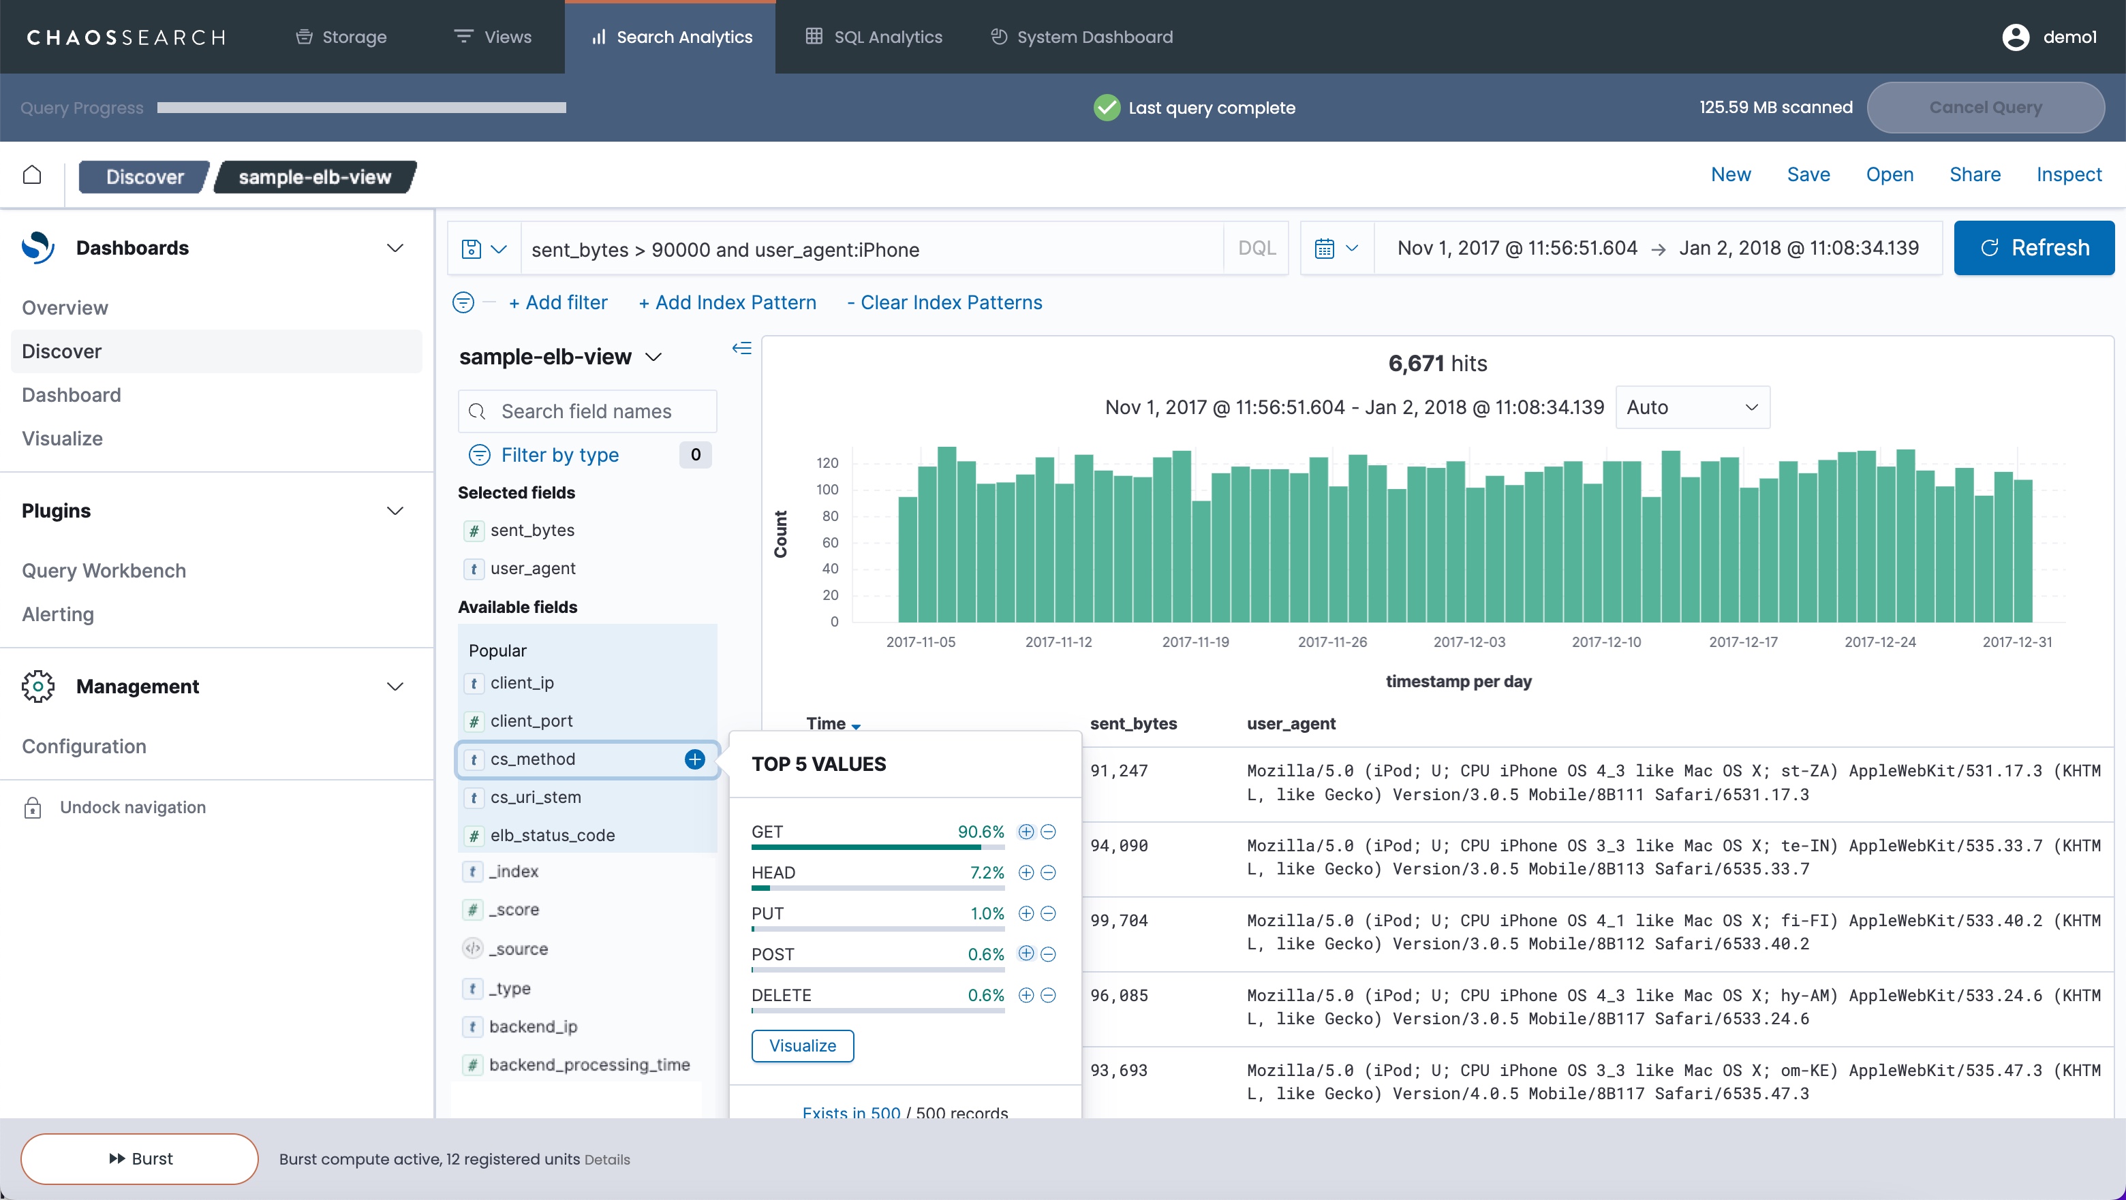The height and width of the screenshot is (1200, 2126).
Task: Filter out HEAD value with minus icon
Action: (1048, 872)
